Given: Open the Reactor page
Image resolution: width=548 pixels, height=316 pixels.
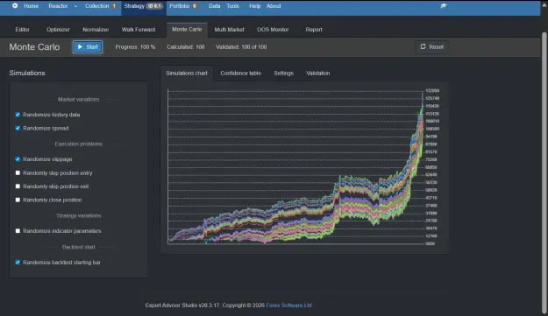Looking at the screenshot, I should click(58, 6).
